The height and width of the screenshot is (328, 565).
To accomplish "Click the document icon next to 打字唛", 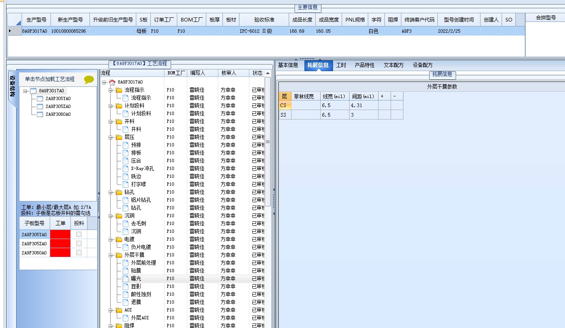I will [x=126, y=184].
